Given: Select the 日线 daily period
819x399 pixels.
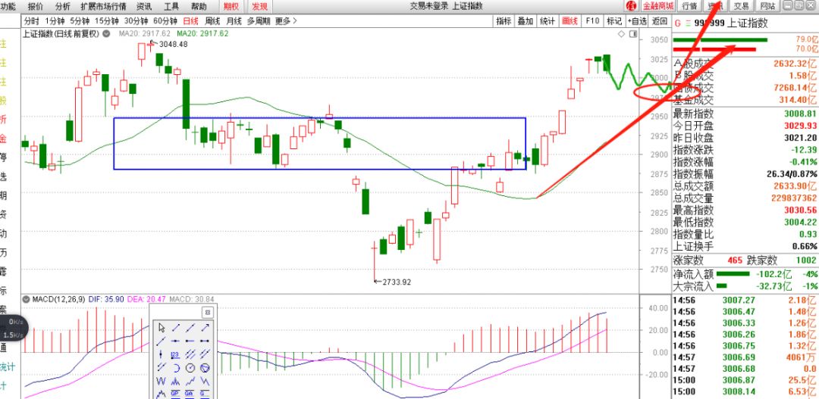Looking at the screenshot, I should 190,21.
